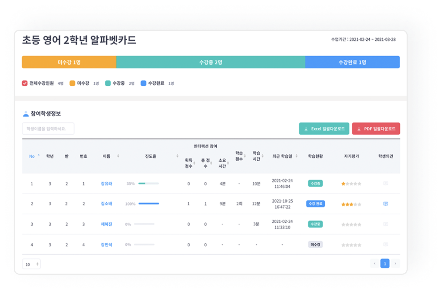Click the orange 미수강 1명 bar segment

point(69,62)
